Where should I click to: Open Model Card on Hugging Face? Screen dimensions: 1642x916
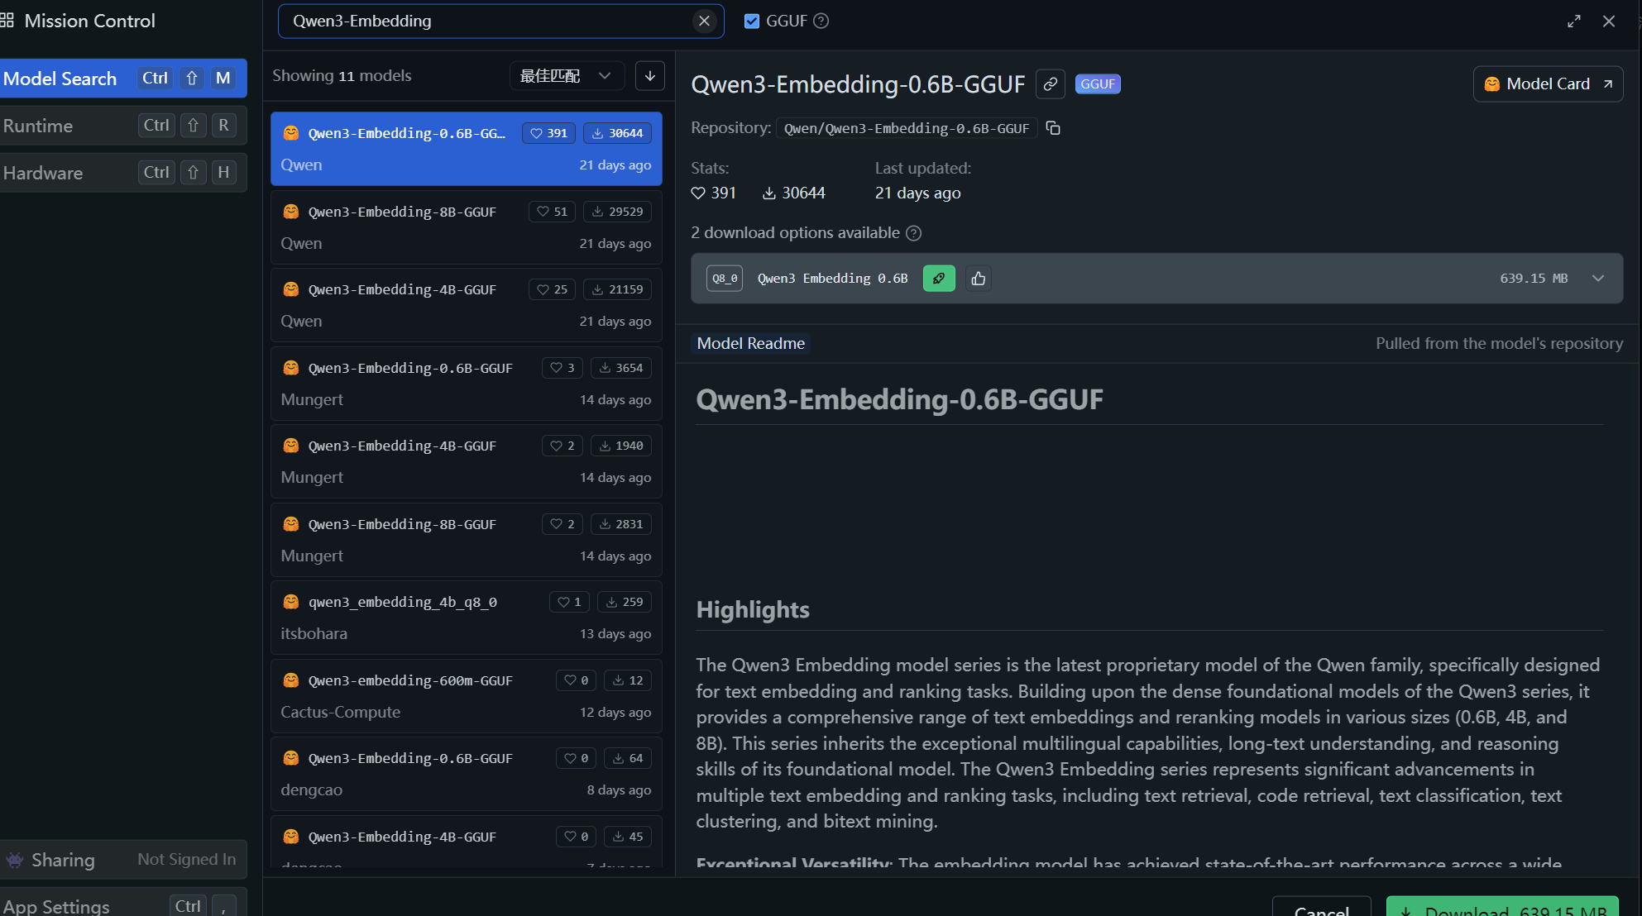click(x=1548, y=84)
